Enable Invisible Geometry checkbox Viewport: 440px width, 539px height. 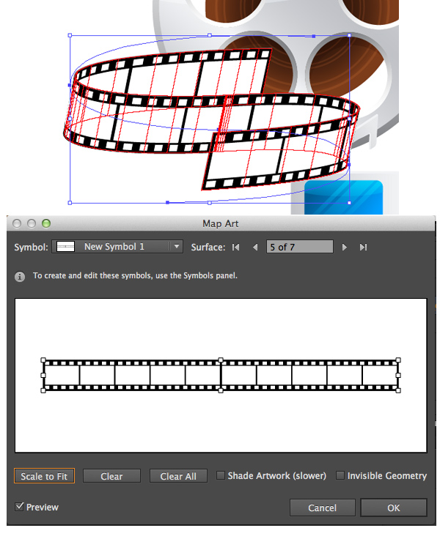[340, 475]
